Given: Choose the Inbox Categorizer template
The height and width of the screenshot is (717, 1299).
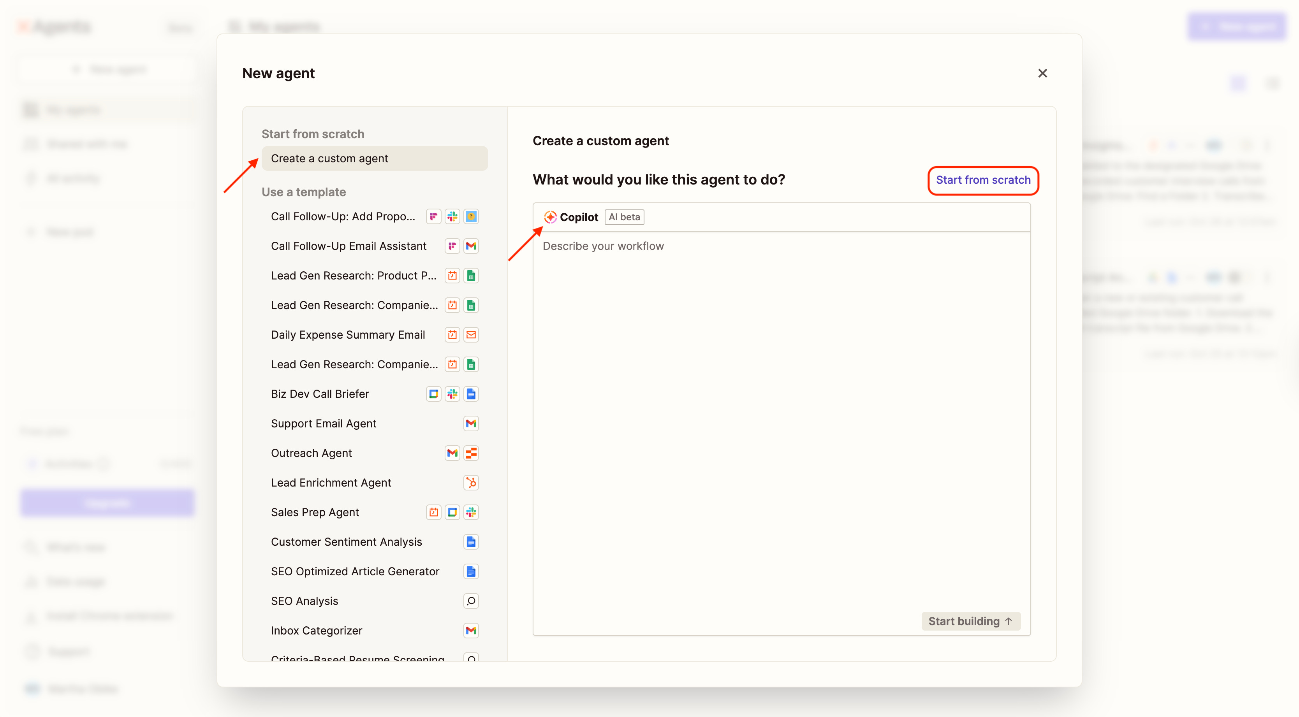Looking at the screenshot, I should tap(375, 631).
